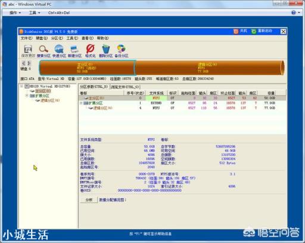Click the 标识 column header
Screen dimensions: 305x243
(173, 93)
